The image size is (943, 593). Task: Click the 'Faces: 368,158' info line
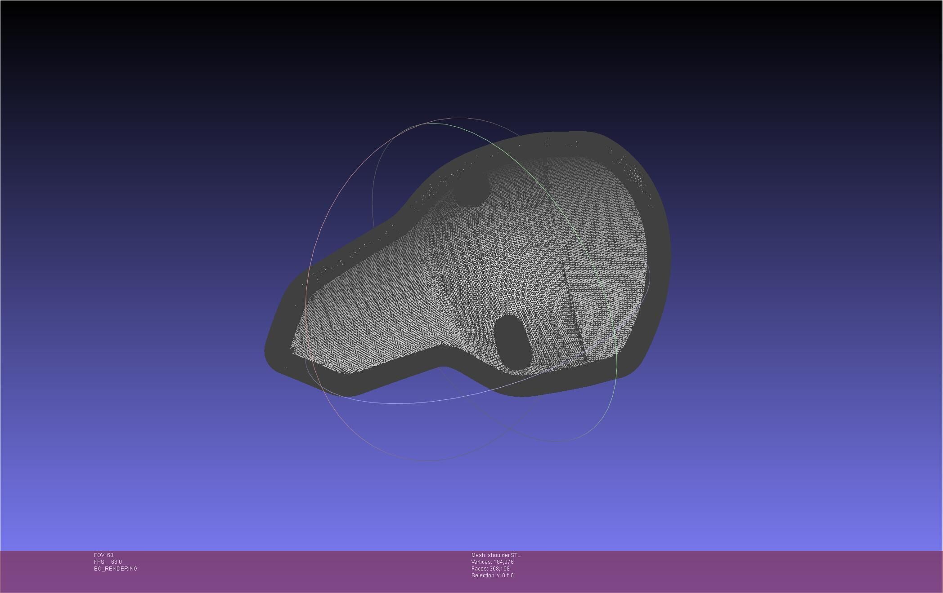490,569
